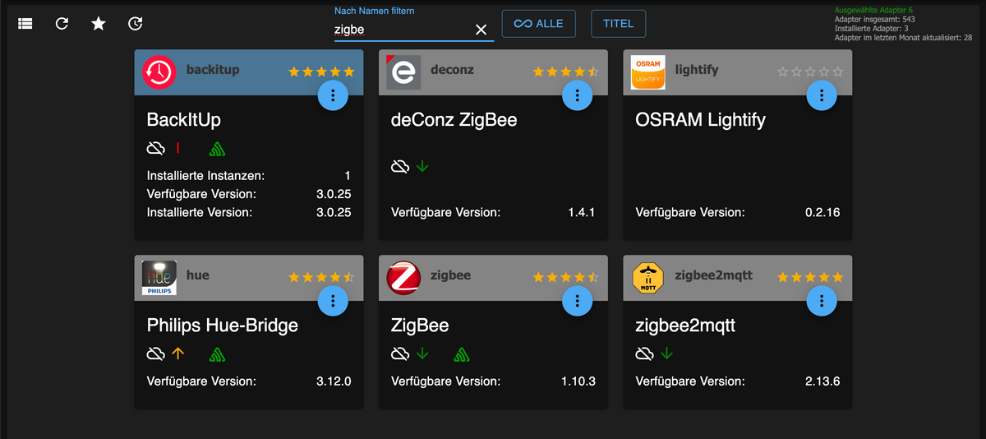Click the red bar indicator on BackItUp card
The width and height of the screenshot is (986, 439).
tap(177, 148)
